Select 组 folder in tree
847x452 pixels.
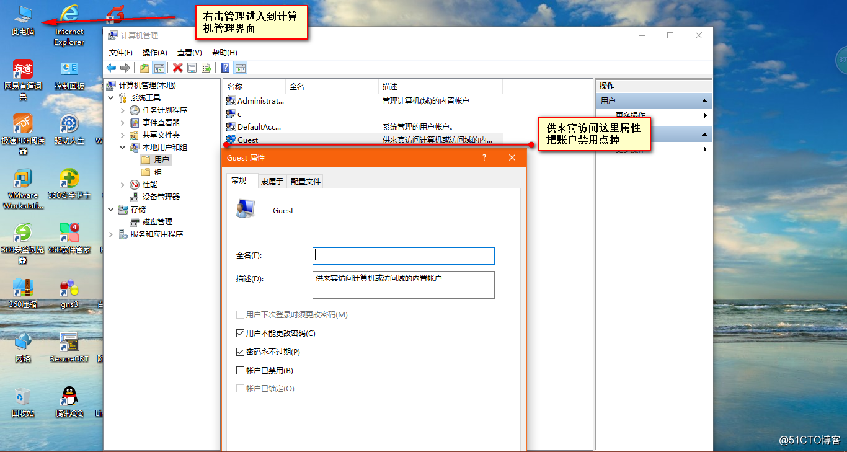153,172
